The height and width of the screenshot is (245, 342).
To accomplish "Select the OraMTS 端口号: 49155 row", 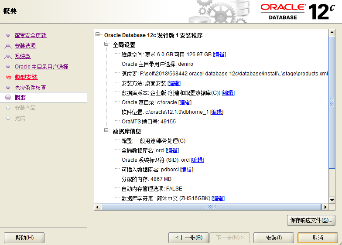I will click(148, 122).
